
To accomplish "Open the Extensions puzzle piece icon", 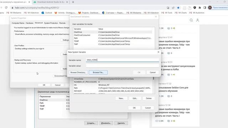I will [200, 7].
